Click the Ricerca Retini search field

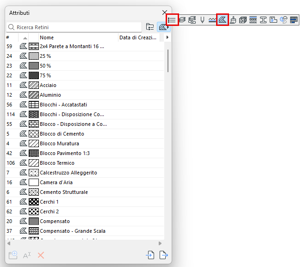point(74,27)
